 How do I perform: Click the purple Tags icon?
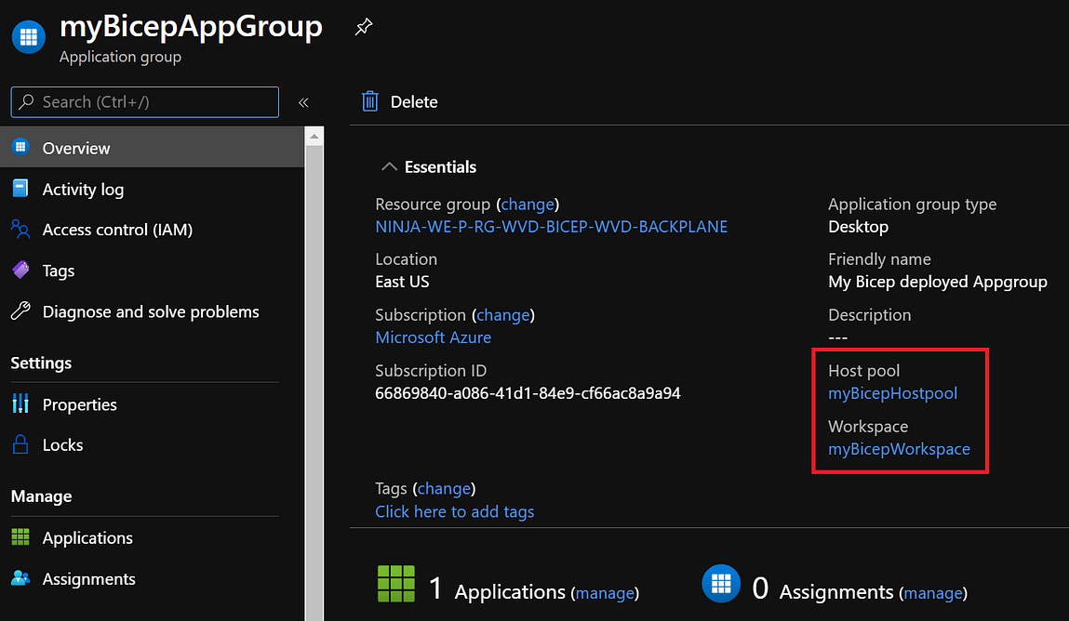20,270
